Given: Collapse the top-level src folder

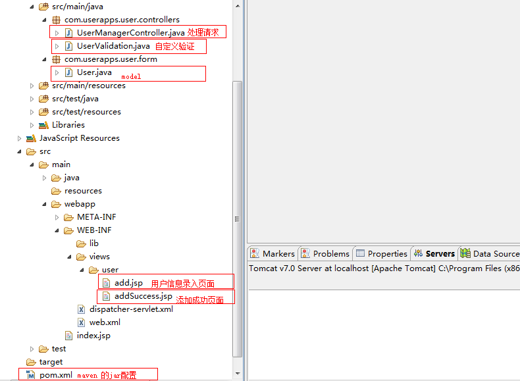Looking at the screenshot, I should (19, 151).
